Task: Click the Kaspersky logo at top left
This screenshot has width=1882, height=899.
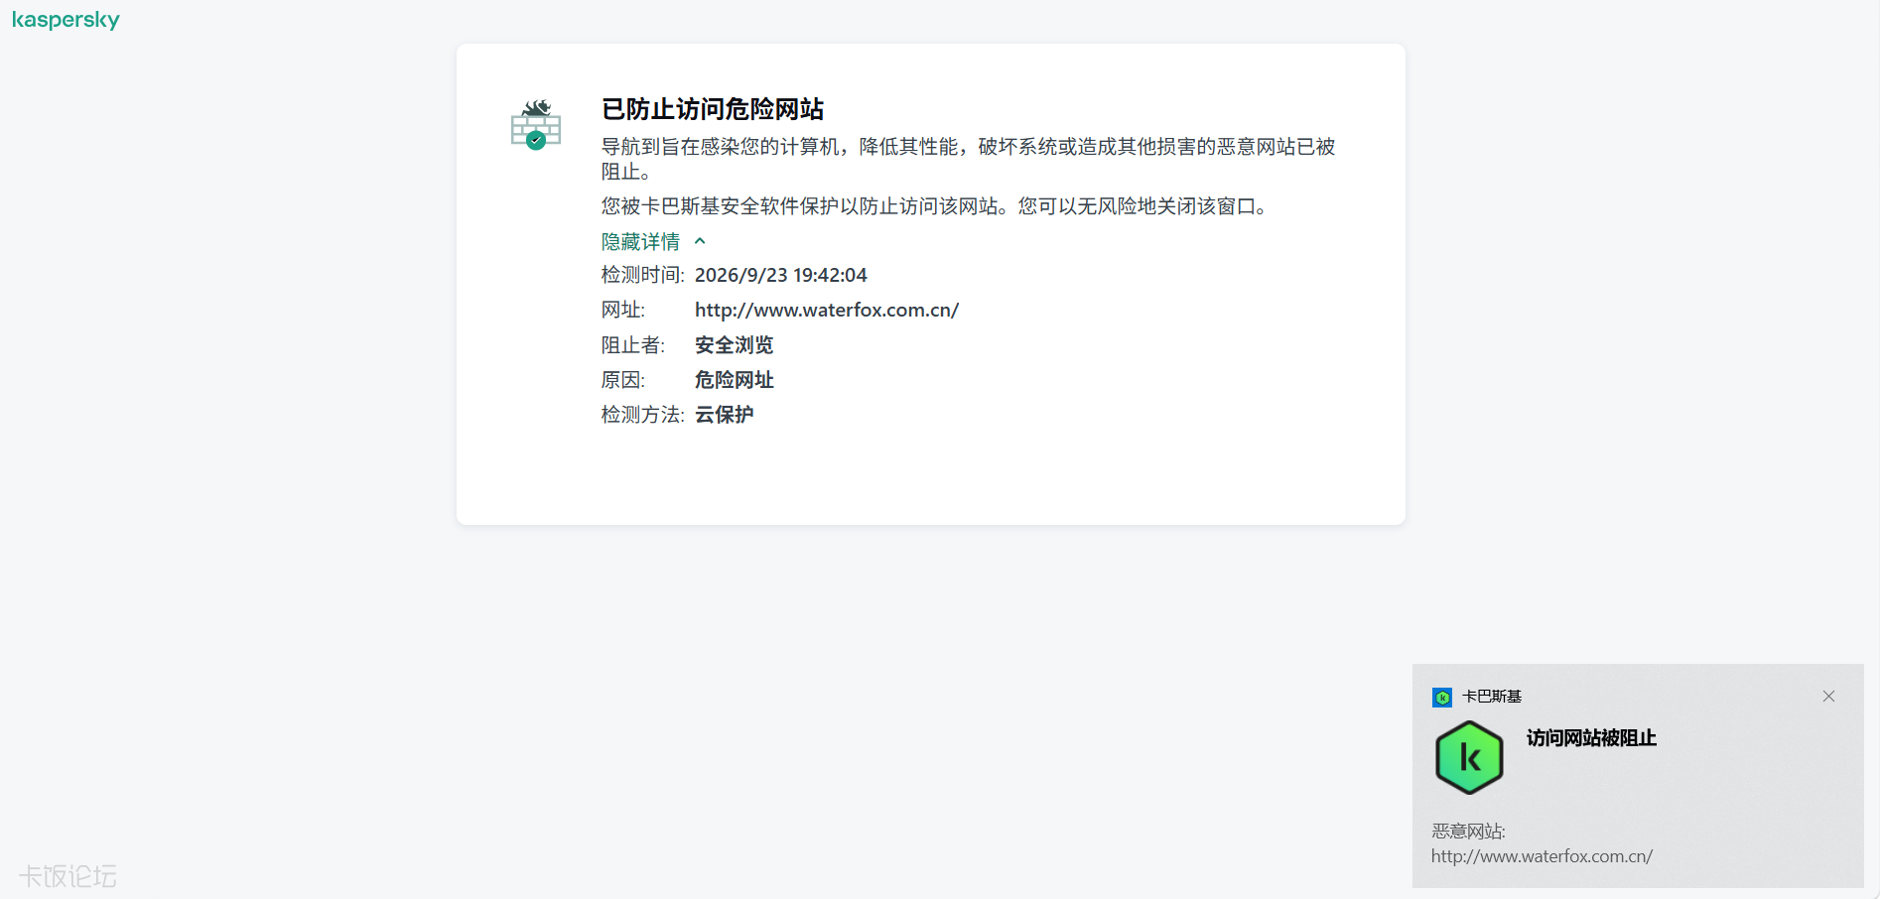Action: pyautogui.click(x=66, y=20)
